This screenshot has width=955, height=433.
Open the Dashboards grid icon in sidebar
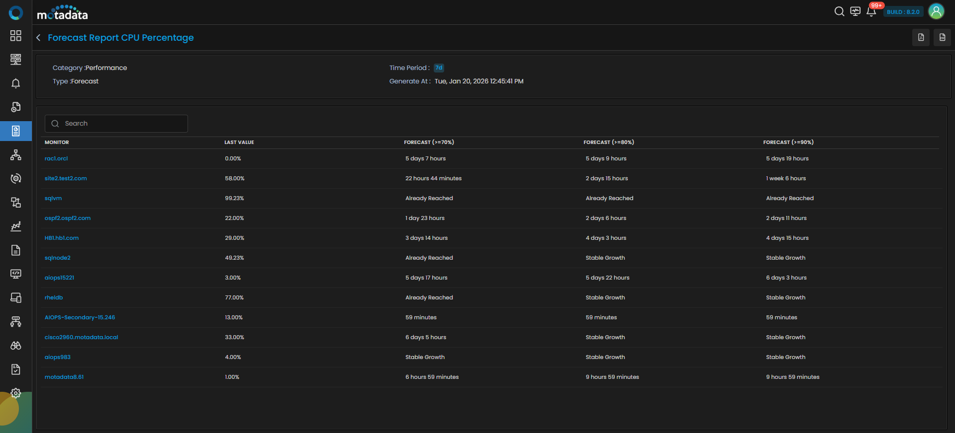(x=16, y=36)
